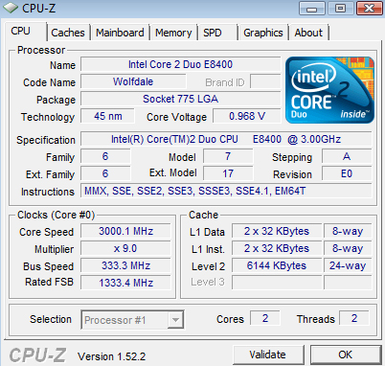Click the CPU-Z title bar icon

(11, 8)
